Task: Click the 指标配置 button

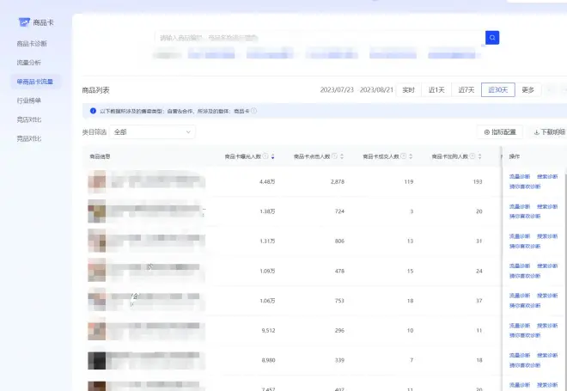Action: [x=500, y=132]
